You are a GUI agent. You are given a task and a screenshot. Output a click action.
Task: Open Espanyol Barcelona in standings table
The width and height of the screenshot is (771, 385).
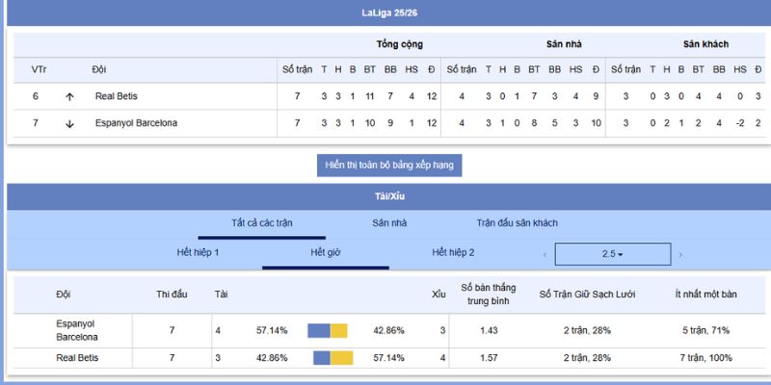point(136,123)
